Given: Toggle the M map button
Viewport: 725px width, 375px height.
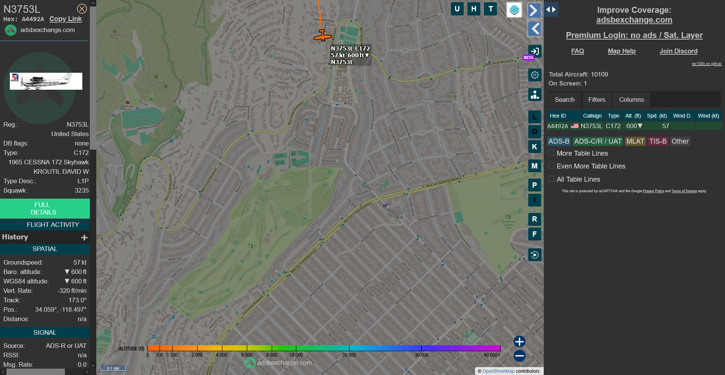Looking at the screenshot, I should (x=534, y=166).
